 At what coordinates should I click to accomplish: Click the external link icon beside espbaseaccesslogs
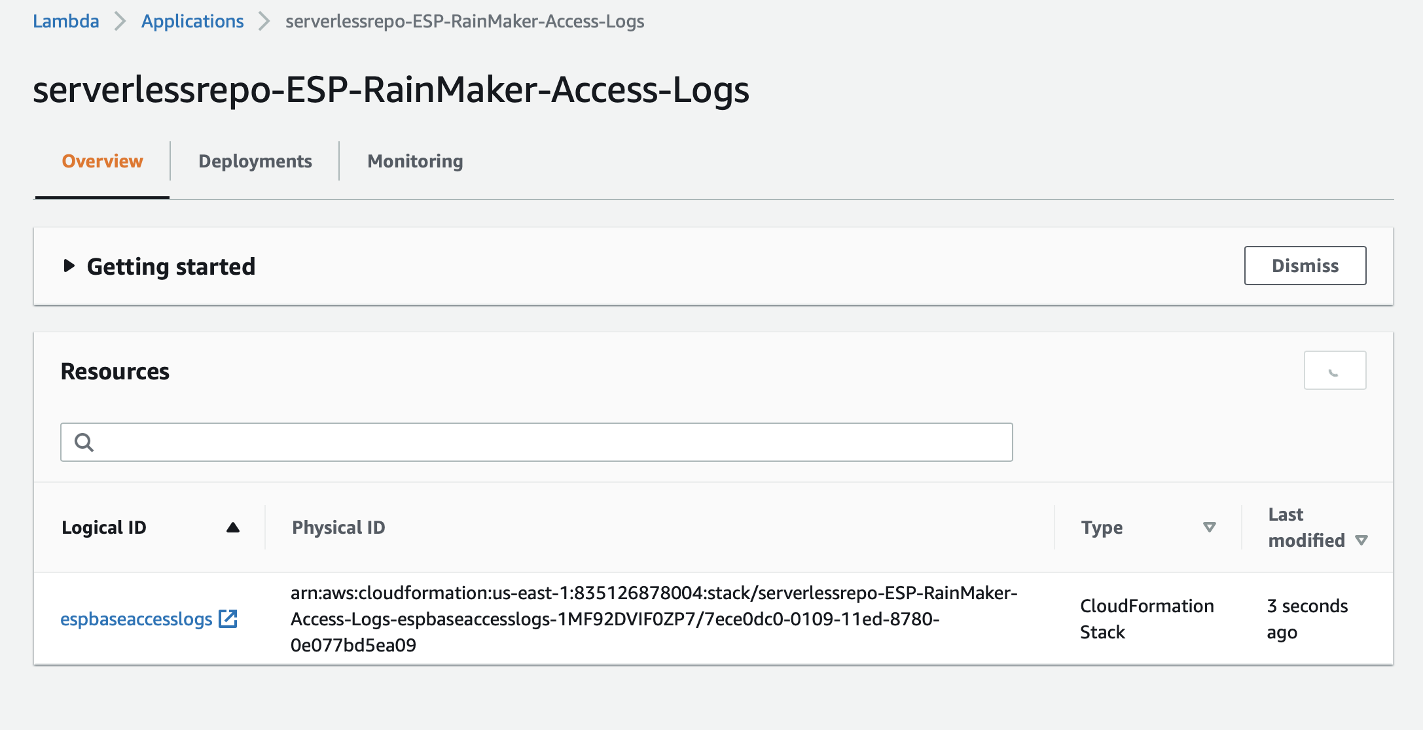pos(228,619)
